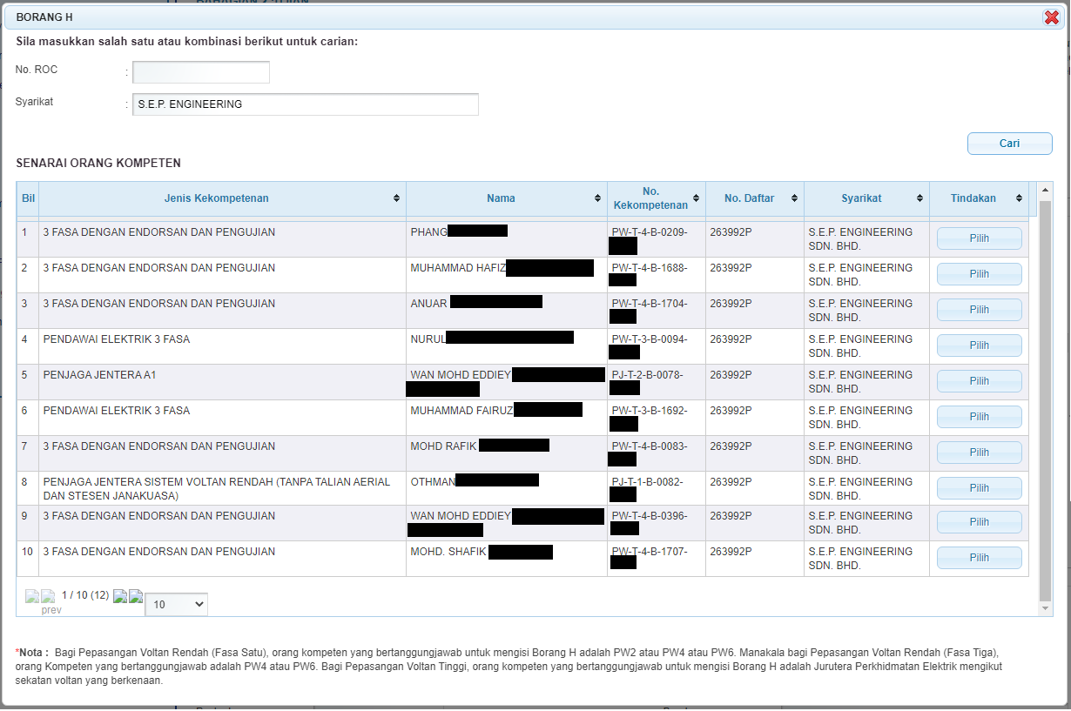Click competency number PW-T-4-B-1688-
This screenshot has width=1071, height=711.
coord(650,268)
